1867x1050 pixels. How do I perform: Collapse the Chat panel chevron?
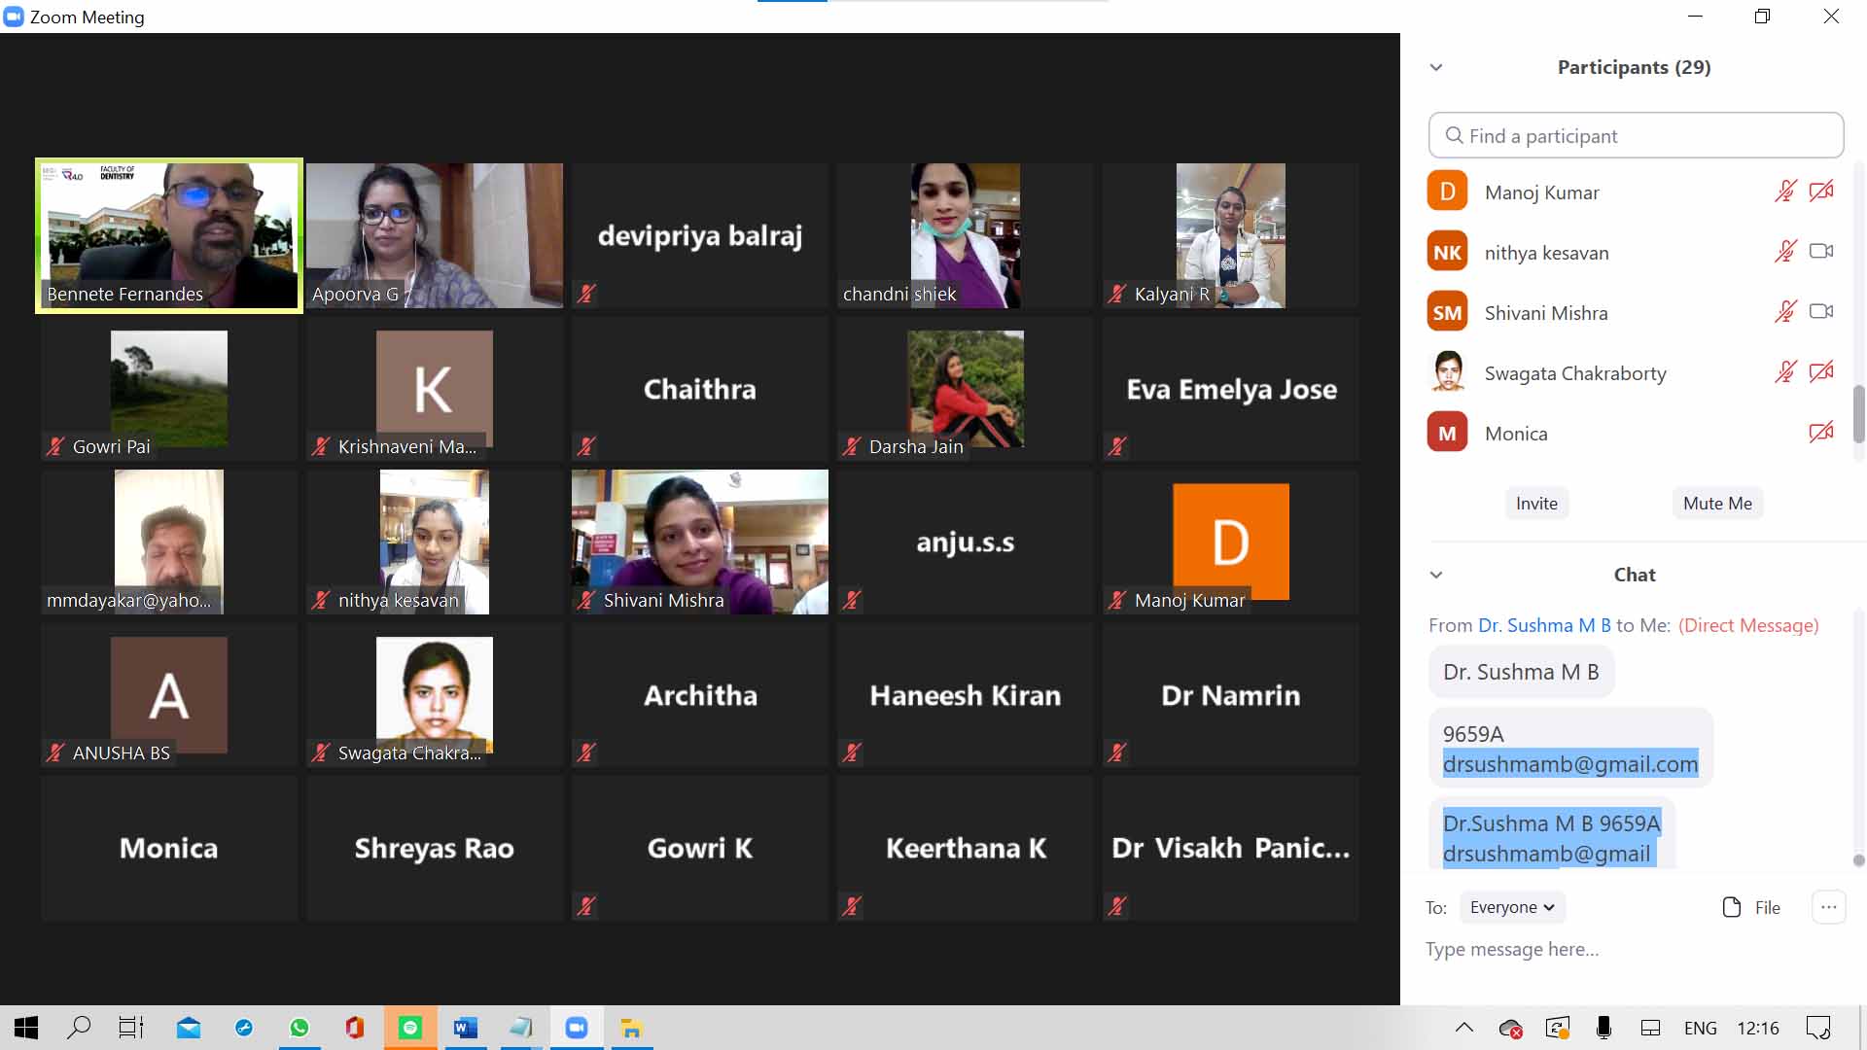[1436, 575]
